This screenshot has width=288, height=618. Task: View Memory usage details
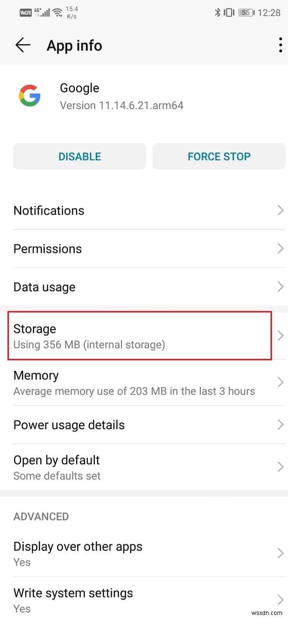click(144, 382)
